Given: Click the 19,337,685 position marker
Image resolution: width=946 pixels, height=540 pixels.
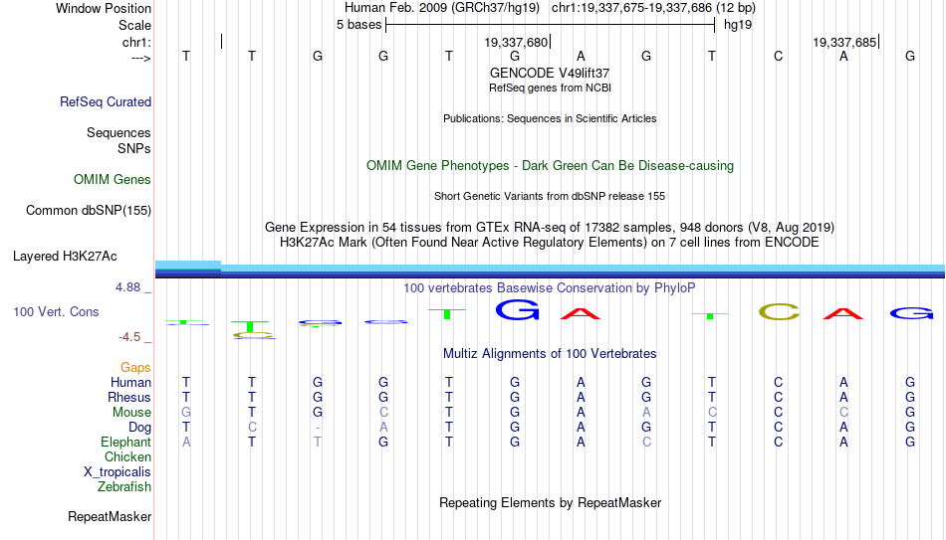Looking at the screenshot, I should [844, 42].
